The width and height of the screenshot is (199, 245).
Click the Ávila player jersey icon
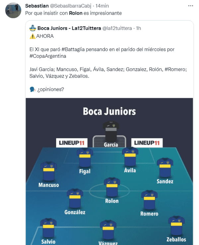130,156
